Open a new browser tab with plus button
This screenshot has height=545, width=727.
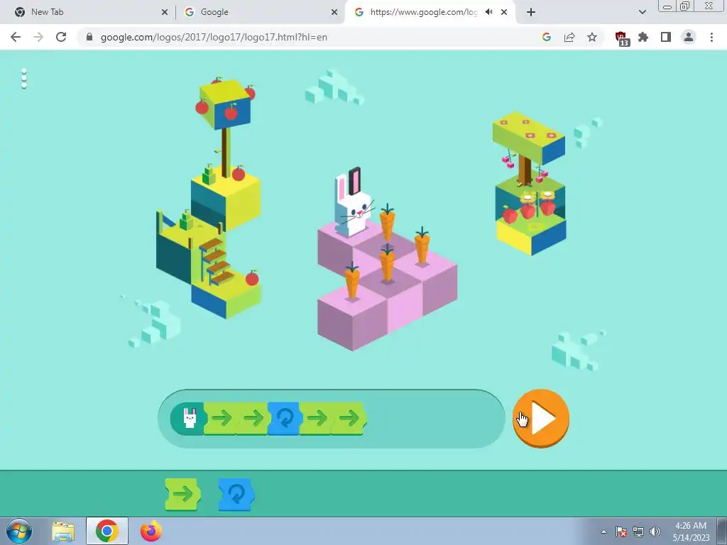pyautogui.click(x=531, y=12)
